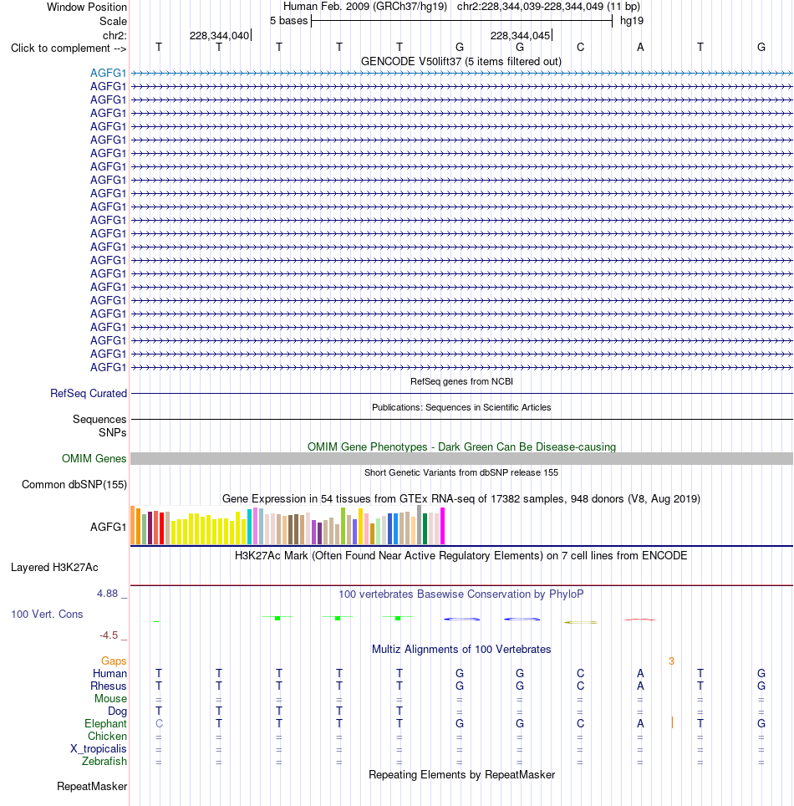Image resolution: width=794 pixels, height=806 pixels.
Task: Click the 'Elephant' alignment row label
Action: pos(105,724)
